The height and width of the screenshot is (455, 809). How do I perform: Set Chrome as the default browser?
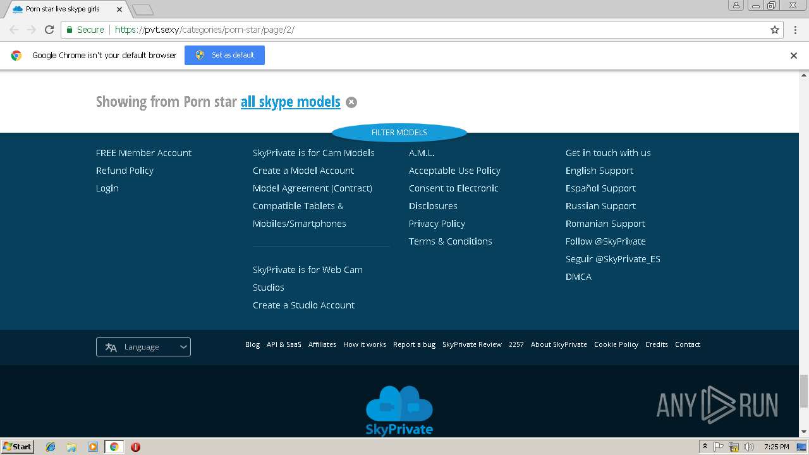(224, 56)
